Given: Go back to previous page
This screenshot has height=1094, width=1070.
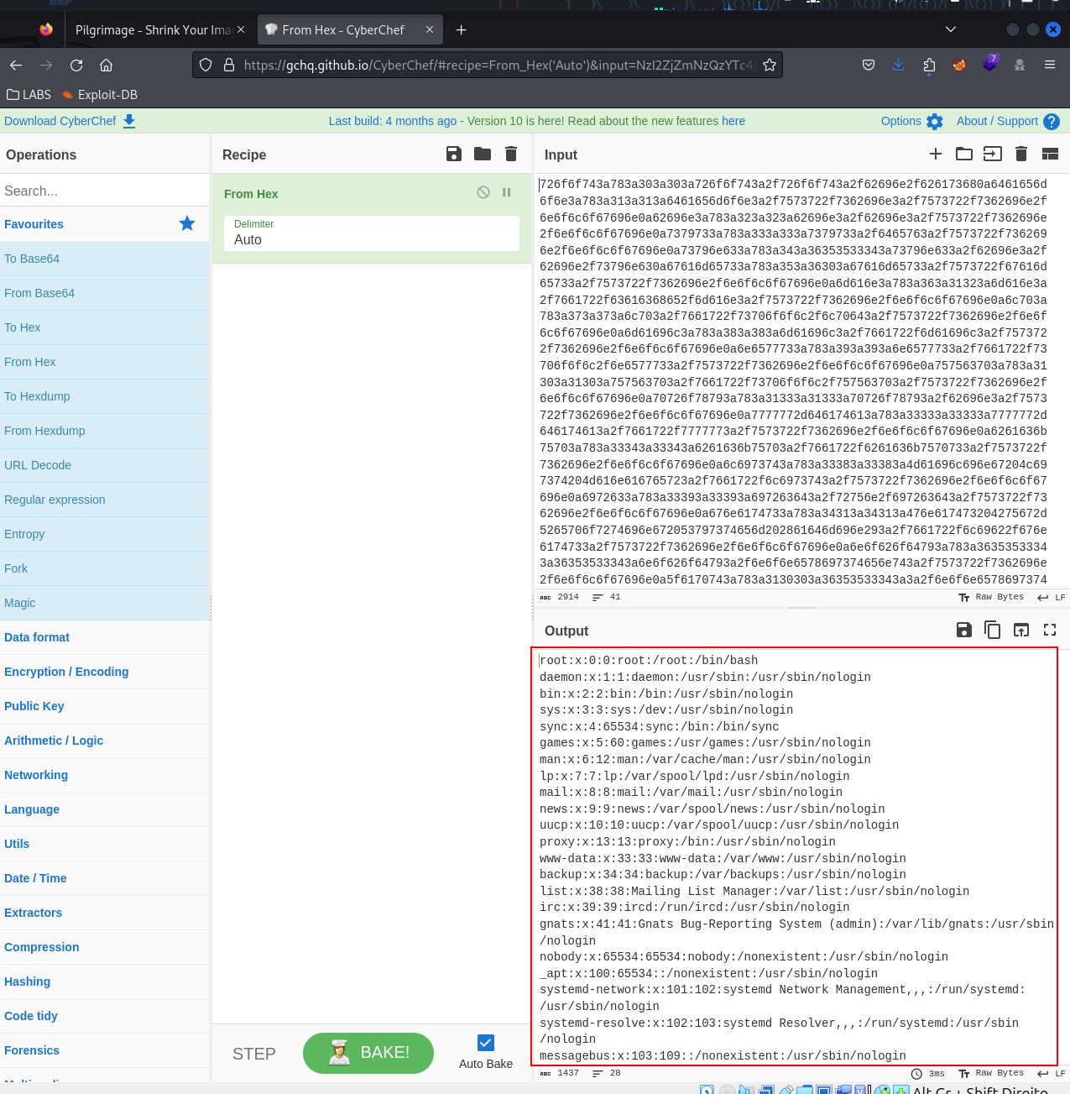Looking at the screenshot, I should pos(16,65).
